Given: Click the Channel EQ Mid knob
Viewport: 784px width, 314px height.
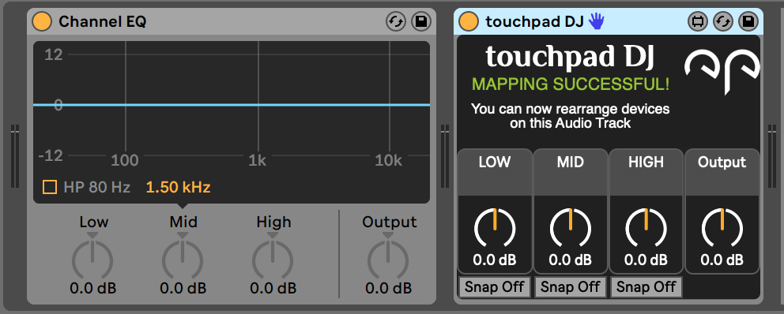Looking at the screenshot, I should coord(183,260).
